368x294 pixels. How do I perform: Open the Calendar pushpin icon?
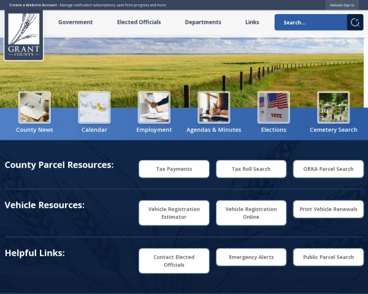pos(94,107)
